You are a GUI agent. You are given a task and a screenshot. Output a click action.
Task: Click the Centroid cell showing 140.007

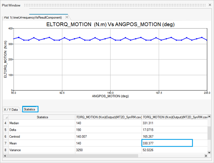point(108,136)
